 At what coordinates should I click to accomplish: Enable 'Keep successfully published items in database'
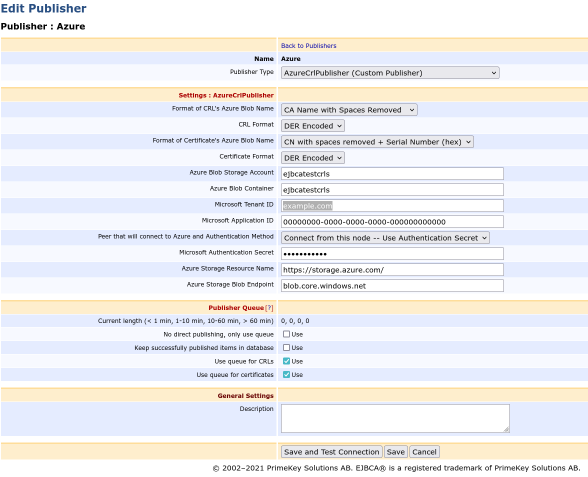(x=286, y=347)
